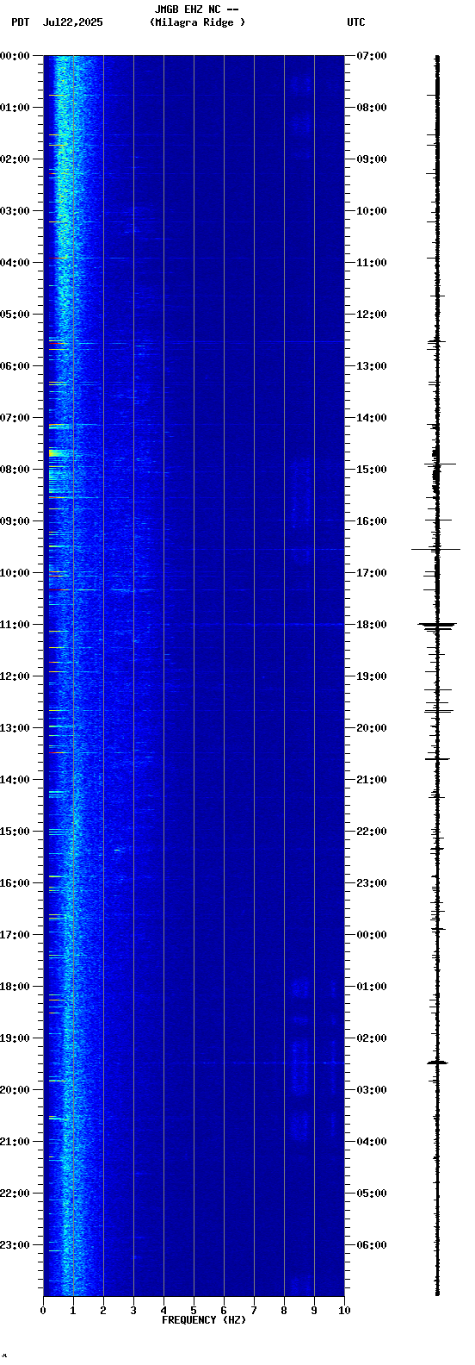Click the 01:00 UTC label on right axis

[x=372, y=987]
